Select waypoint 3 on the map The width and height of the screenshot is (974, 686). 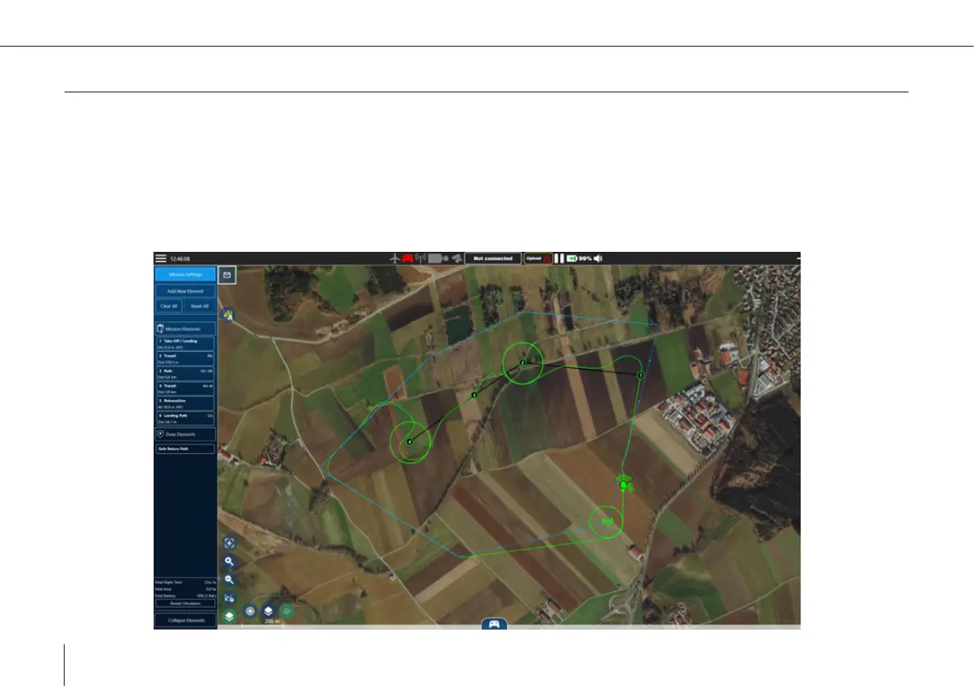(x=474, y=395)
